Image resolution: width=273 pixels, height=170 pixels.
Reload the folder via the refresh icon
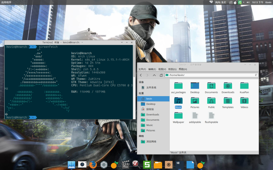pos(256,75)
